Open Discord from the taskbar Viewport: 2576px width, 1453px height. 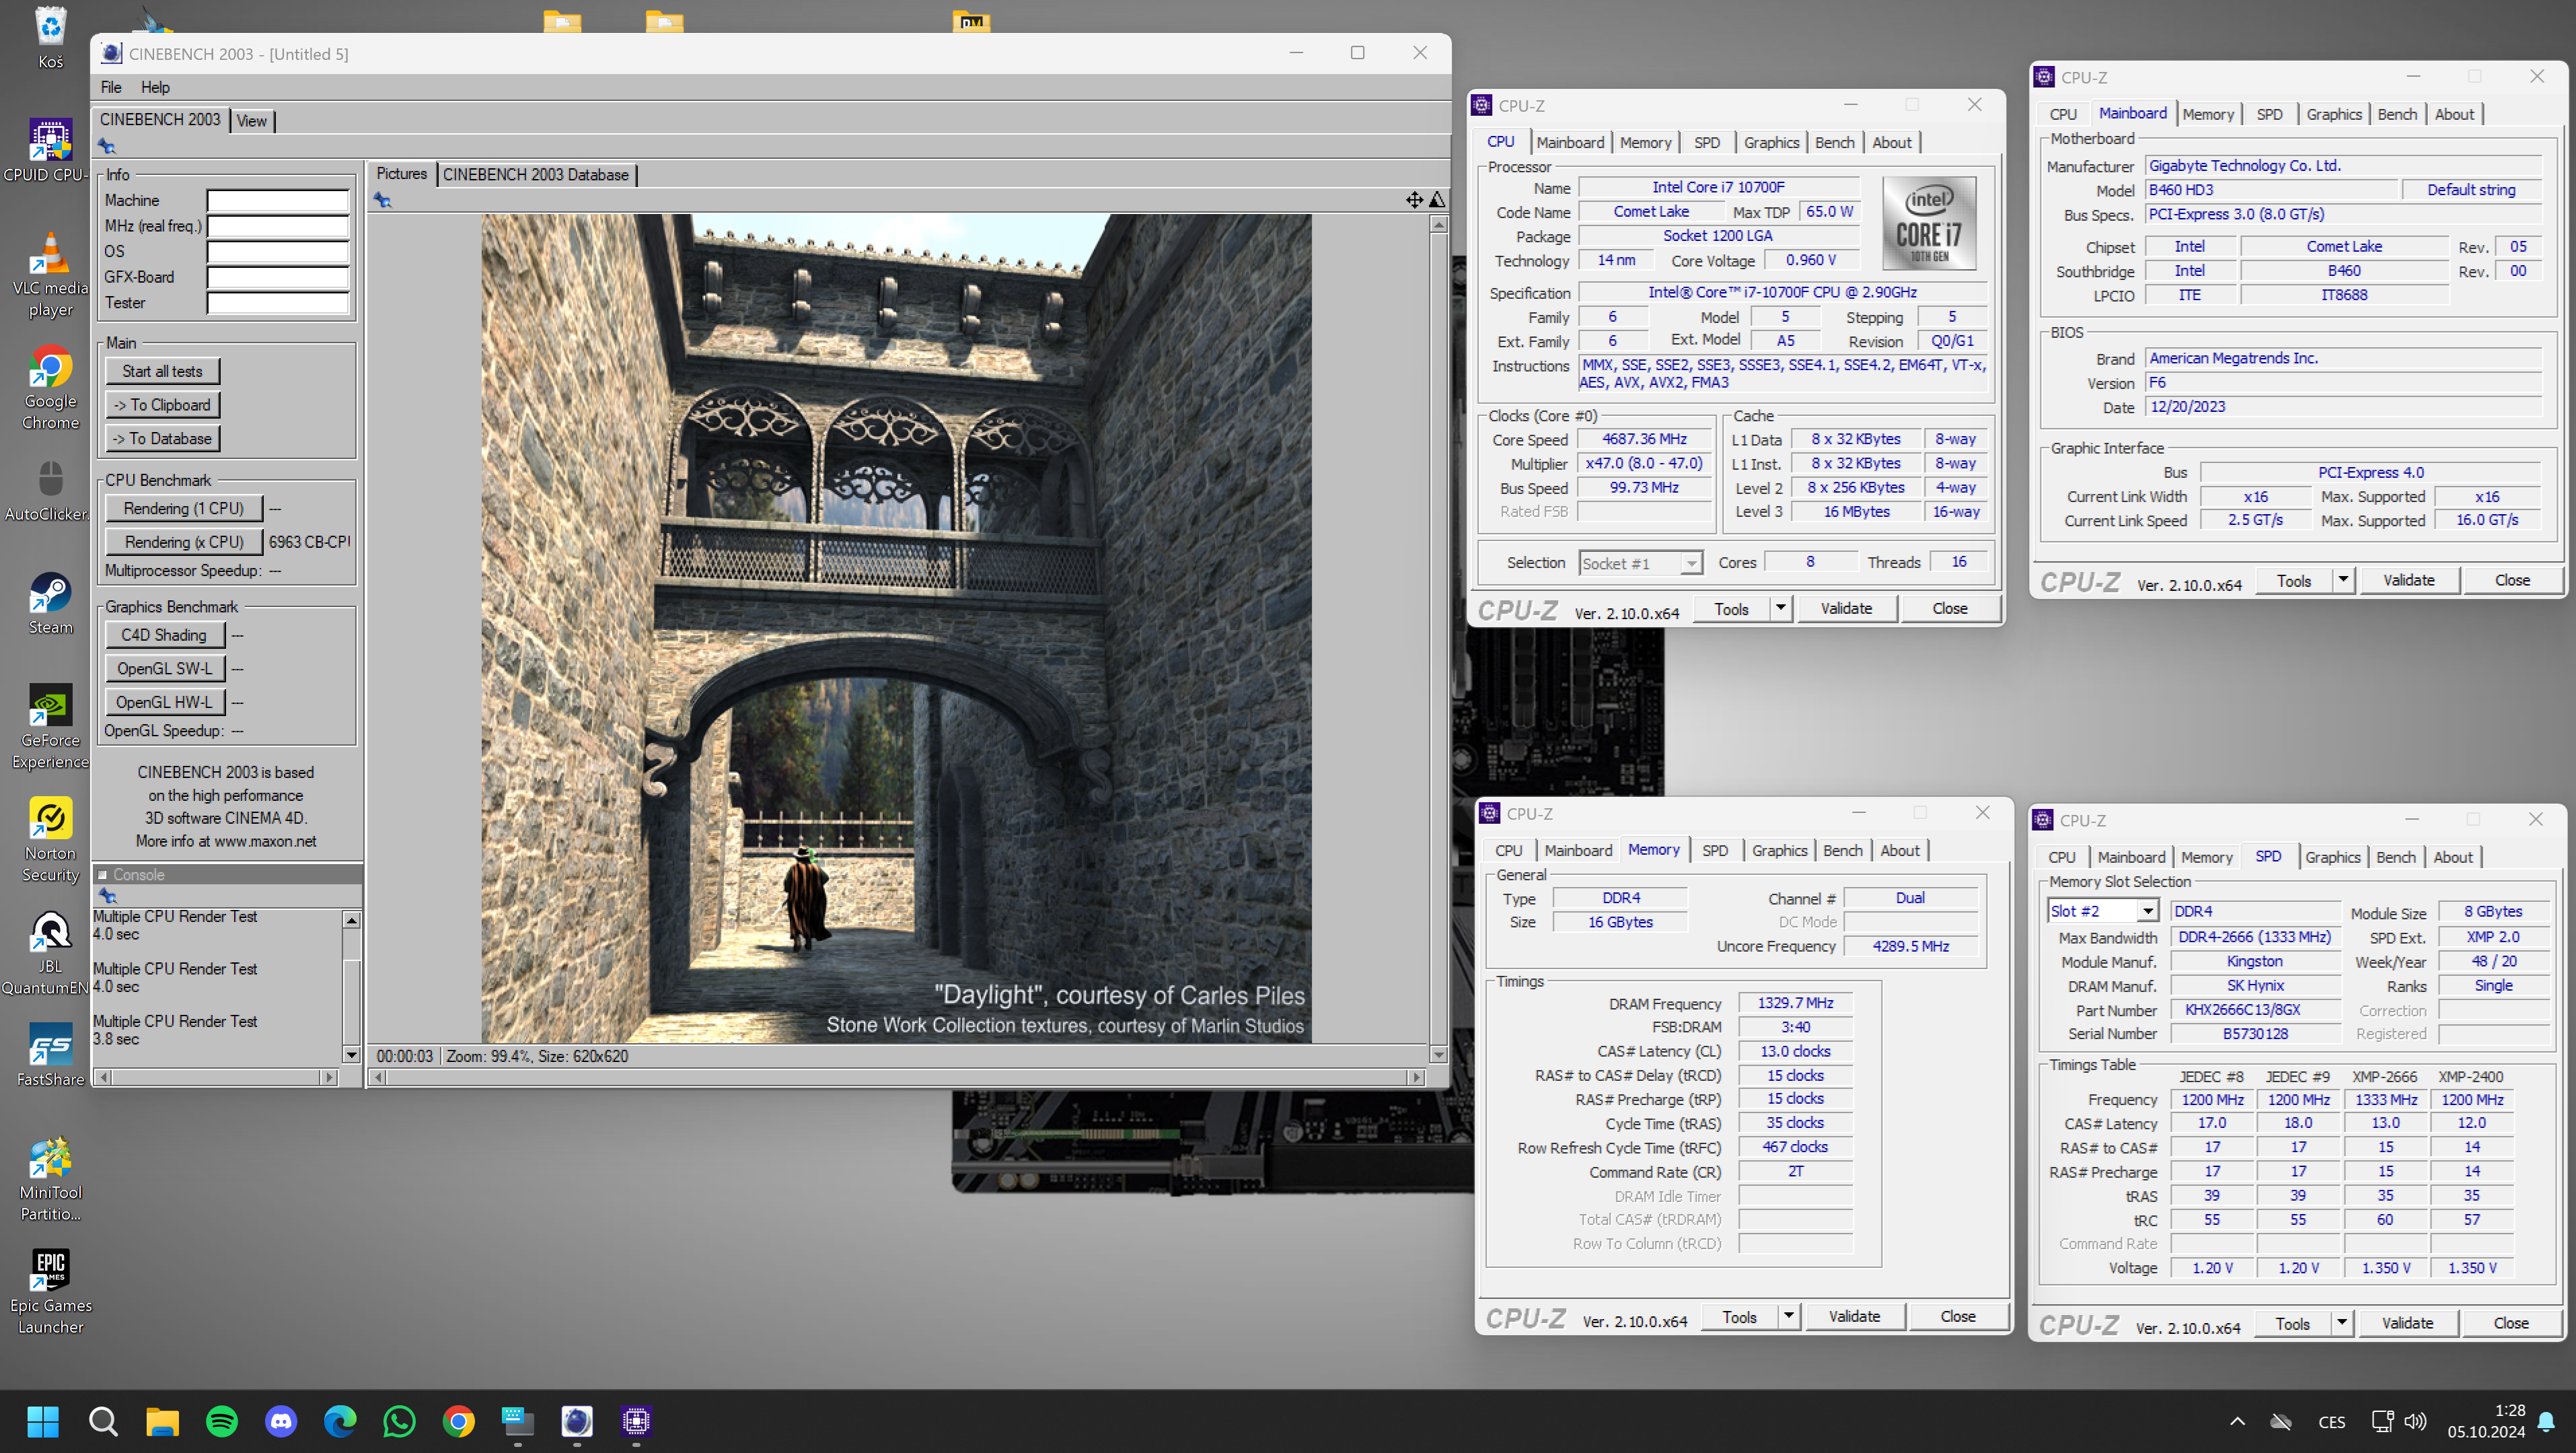coord(281,1421)
